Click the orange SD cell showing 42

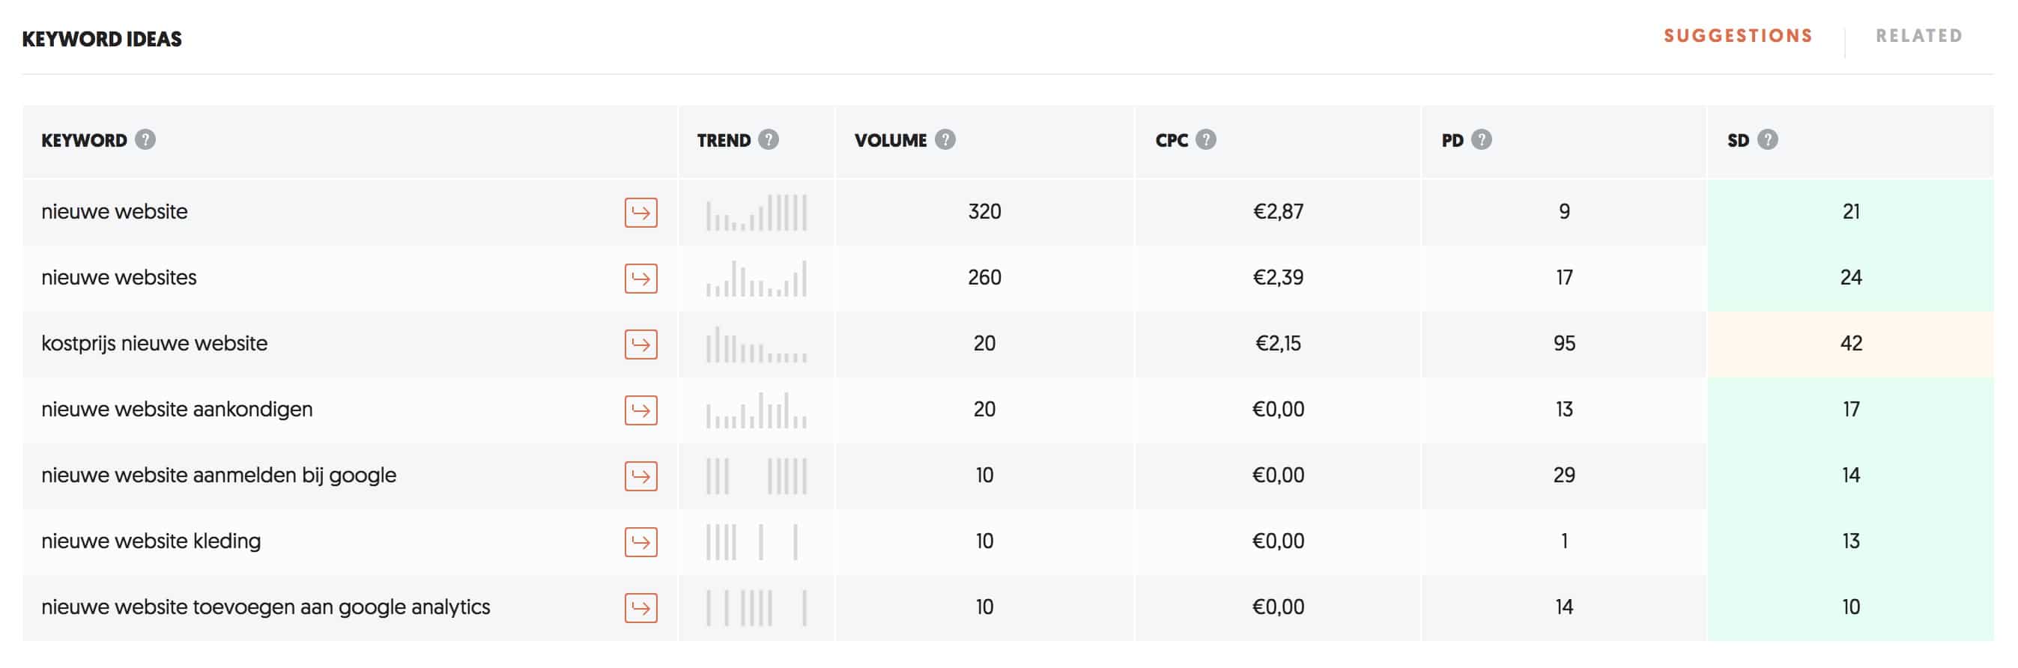point(1850,344)
